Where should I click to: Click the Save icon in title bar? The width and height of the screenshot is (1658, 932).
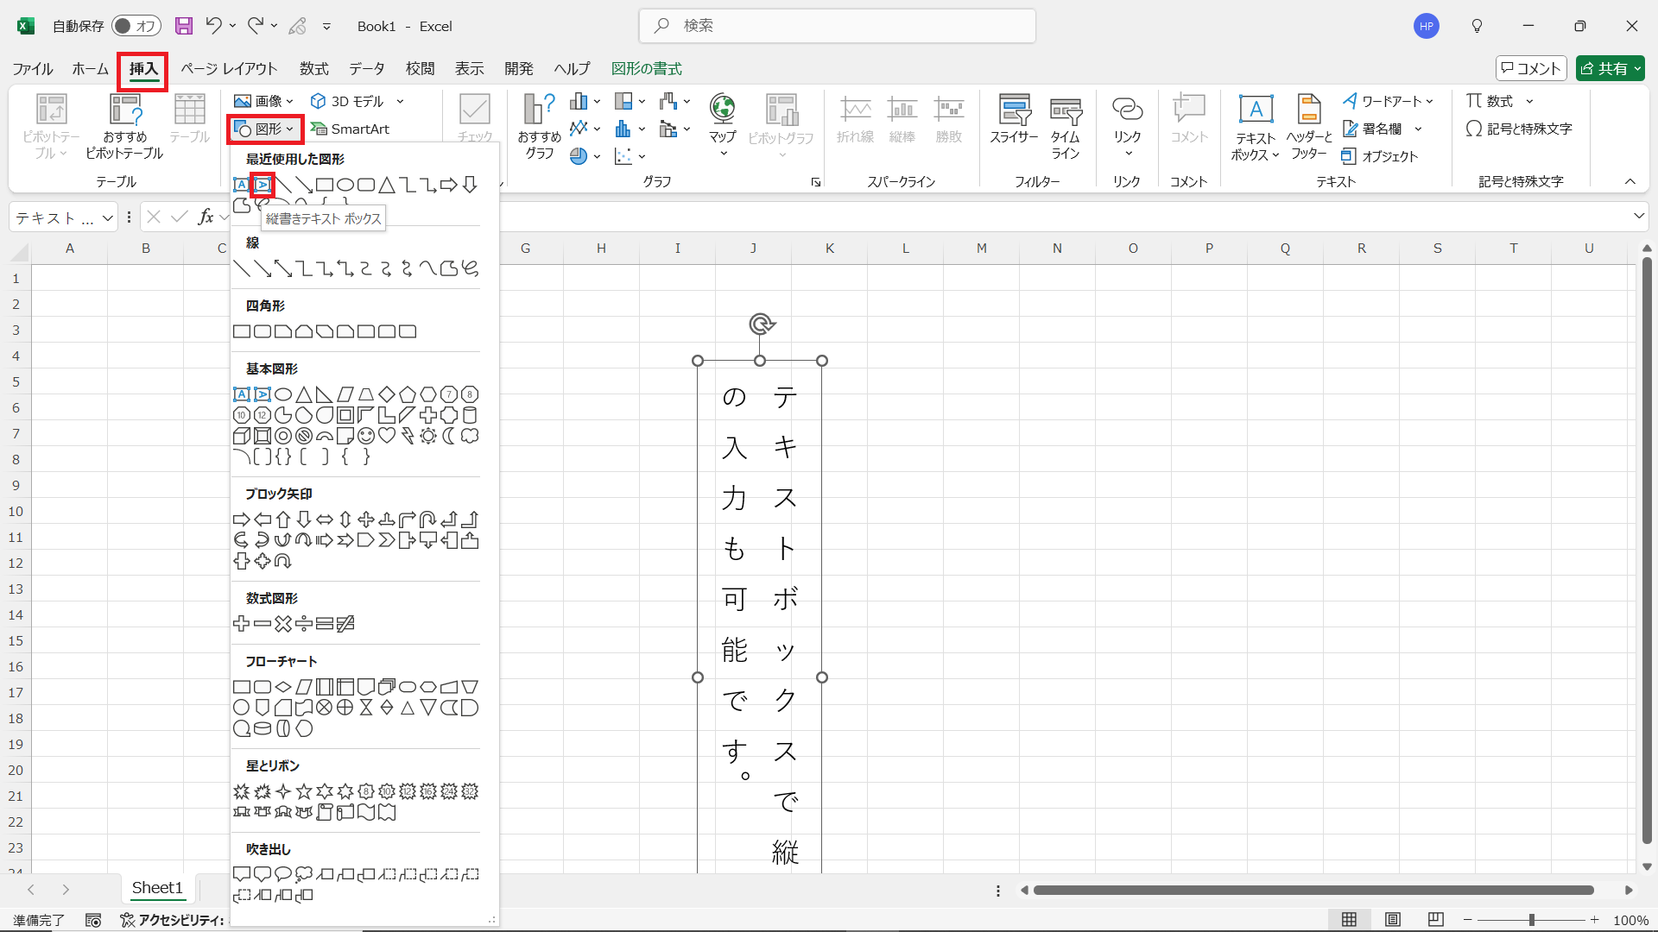pos(184,26)
